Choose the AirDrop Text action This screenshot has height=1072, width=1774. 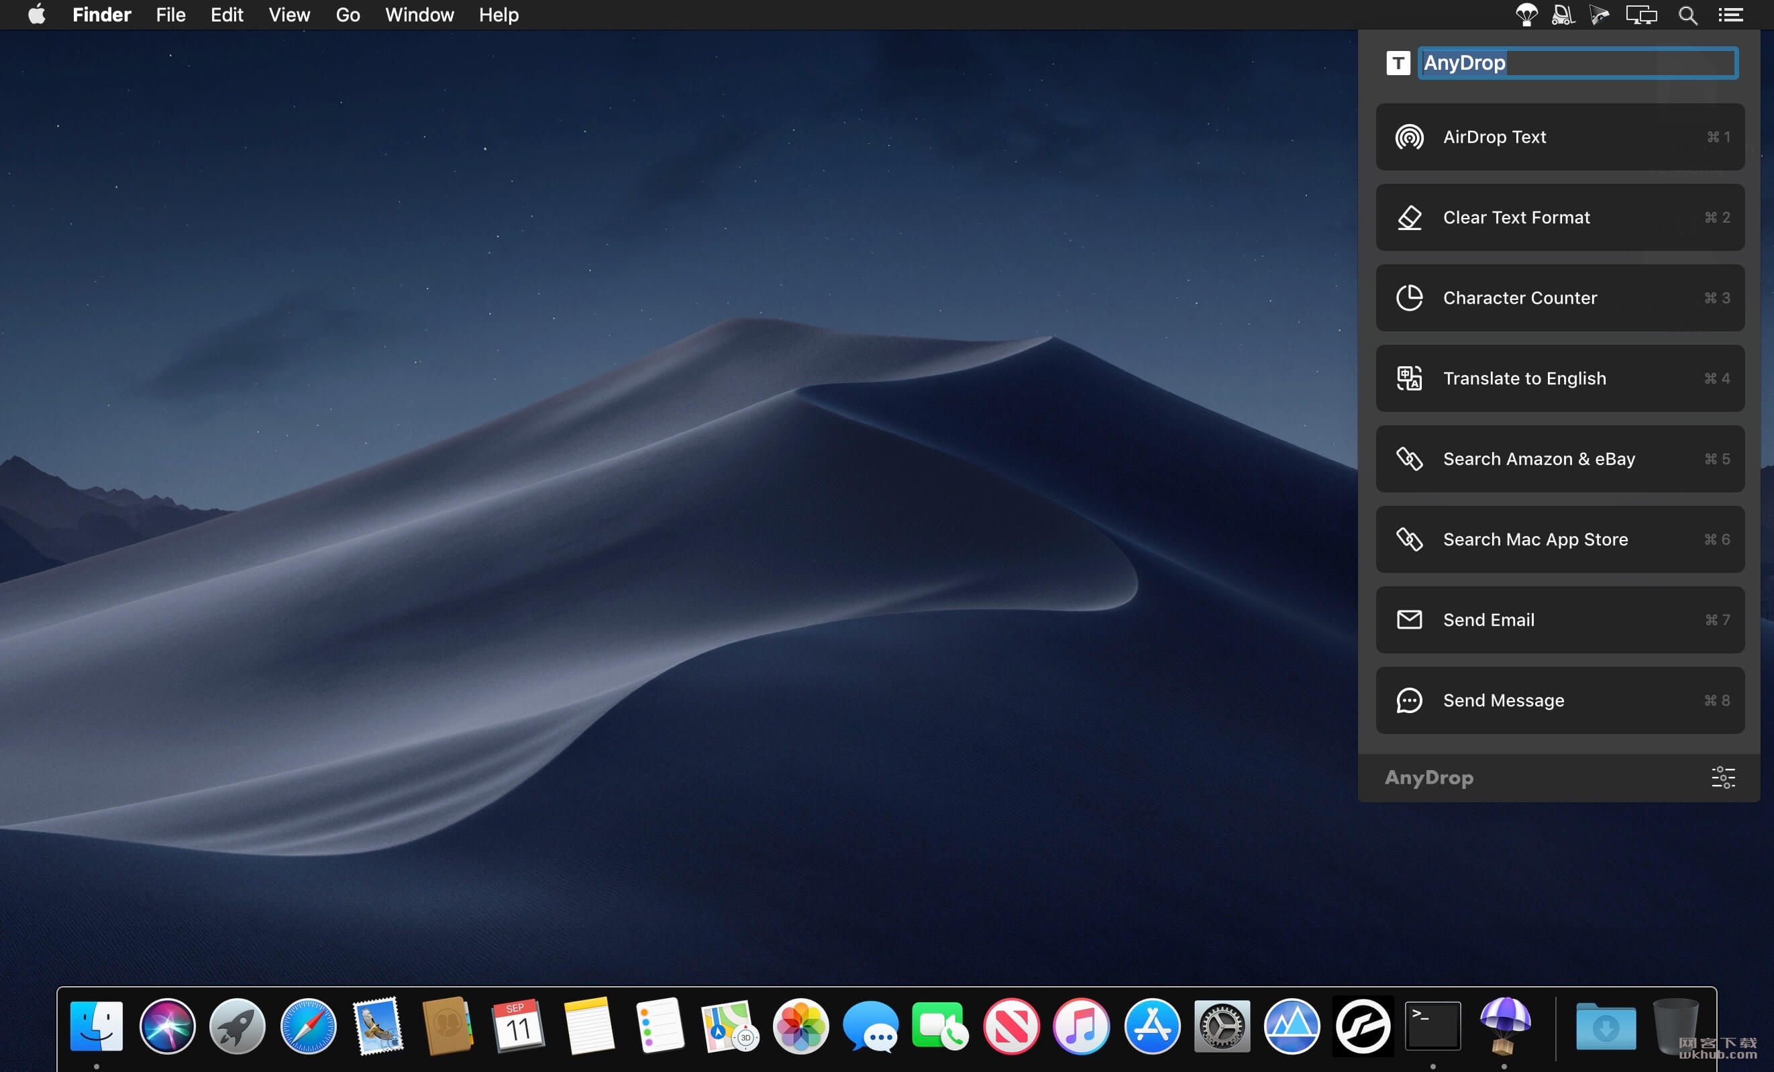[1560, 137]
